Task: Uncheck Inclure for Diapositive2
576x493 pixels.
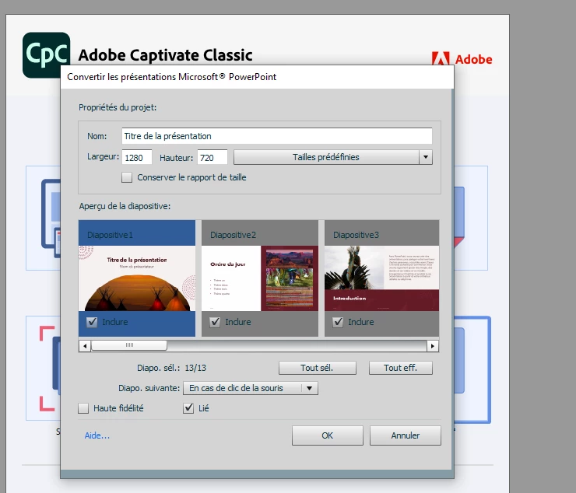Action: (215, 322)
